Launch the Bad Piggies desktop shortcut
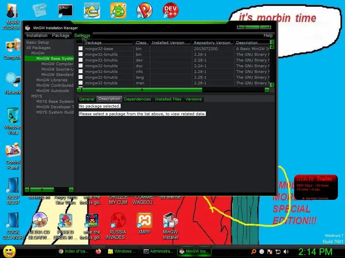The width and height of the screenshot is (345, 258). coord(118,10)
